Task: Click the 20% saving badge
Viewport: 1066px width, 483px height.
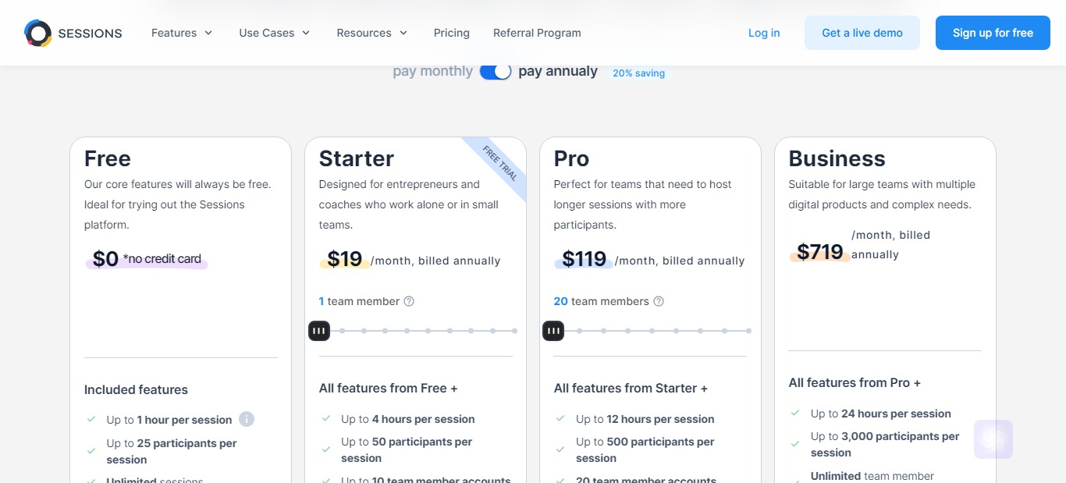Action: pos(638,73)
